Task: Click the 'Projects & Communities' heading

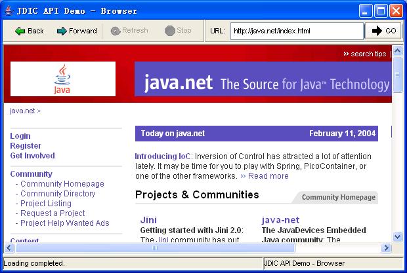Action: tap(197, 194)
